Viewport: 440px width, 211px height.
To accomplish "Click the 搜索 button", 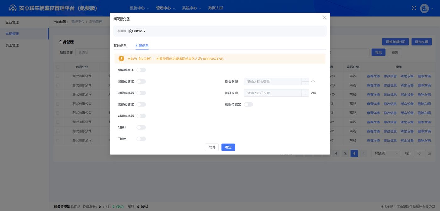I will [x=378, y=52].
